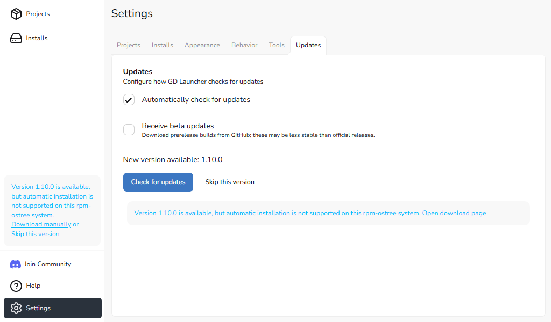This screenshot has width=551, height=322.
Task: Click the 'New version available: 1.10.0' text
Action: point(173,160)
